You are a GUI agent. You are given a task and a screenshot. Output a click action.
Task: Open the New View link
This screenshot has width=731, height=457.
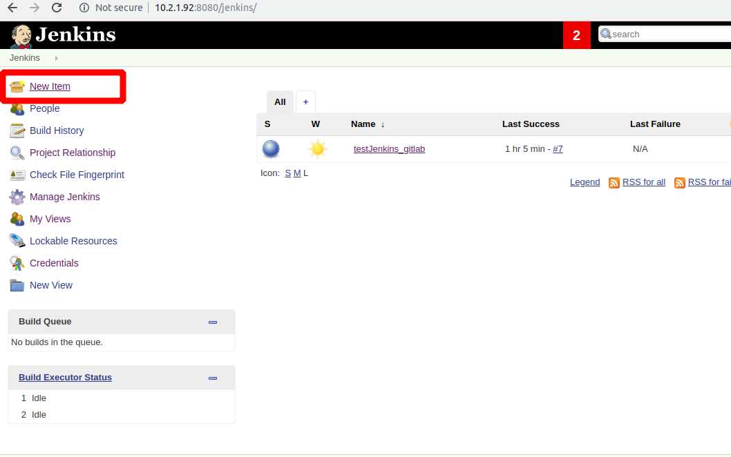click(51, 285)
